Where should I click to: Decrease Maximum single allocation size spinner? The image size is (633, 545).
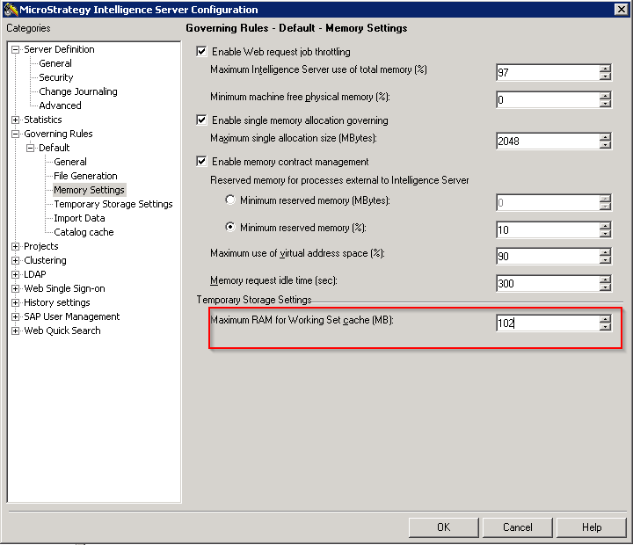pos(605,145)
